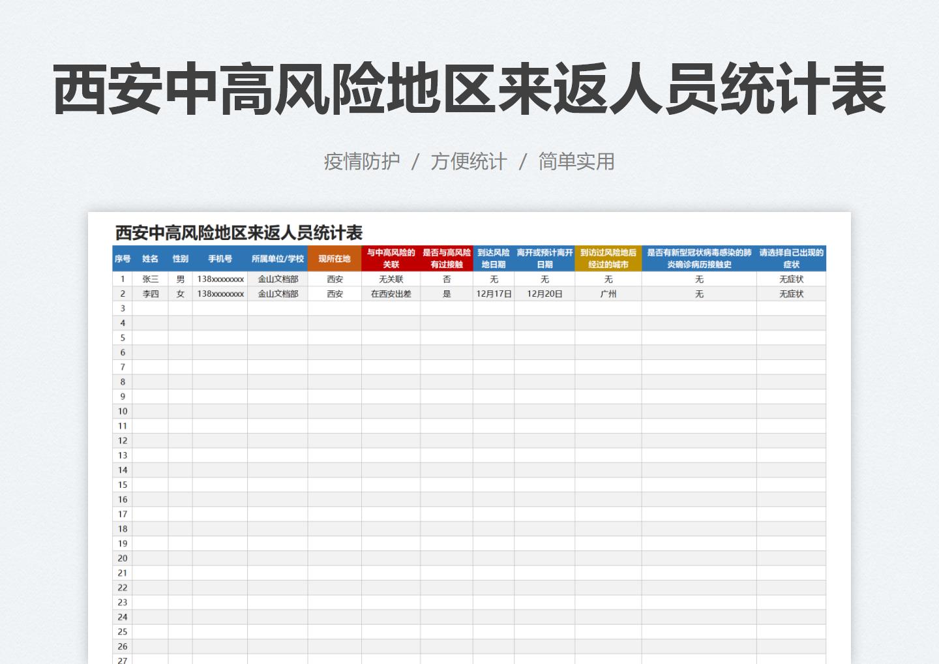Image resolution: width=939 pixels, height=664 pixels.
Task: Click the 是 contact answer cell in row 2
Action: point(447,294)
